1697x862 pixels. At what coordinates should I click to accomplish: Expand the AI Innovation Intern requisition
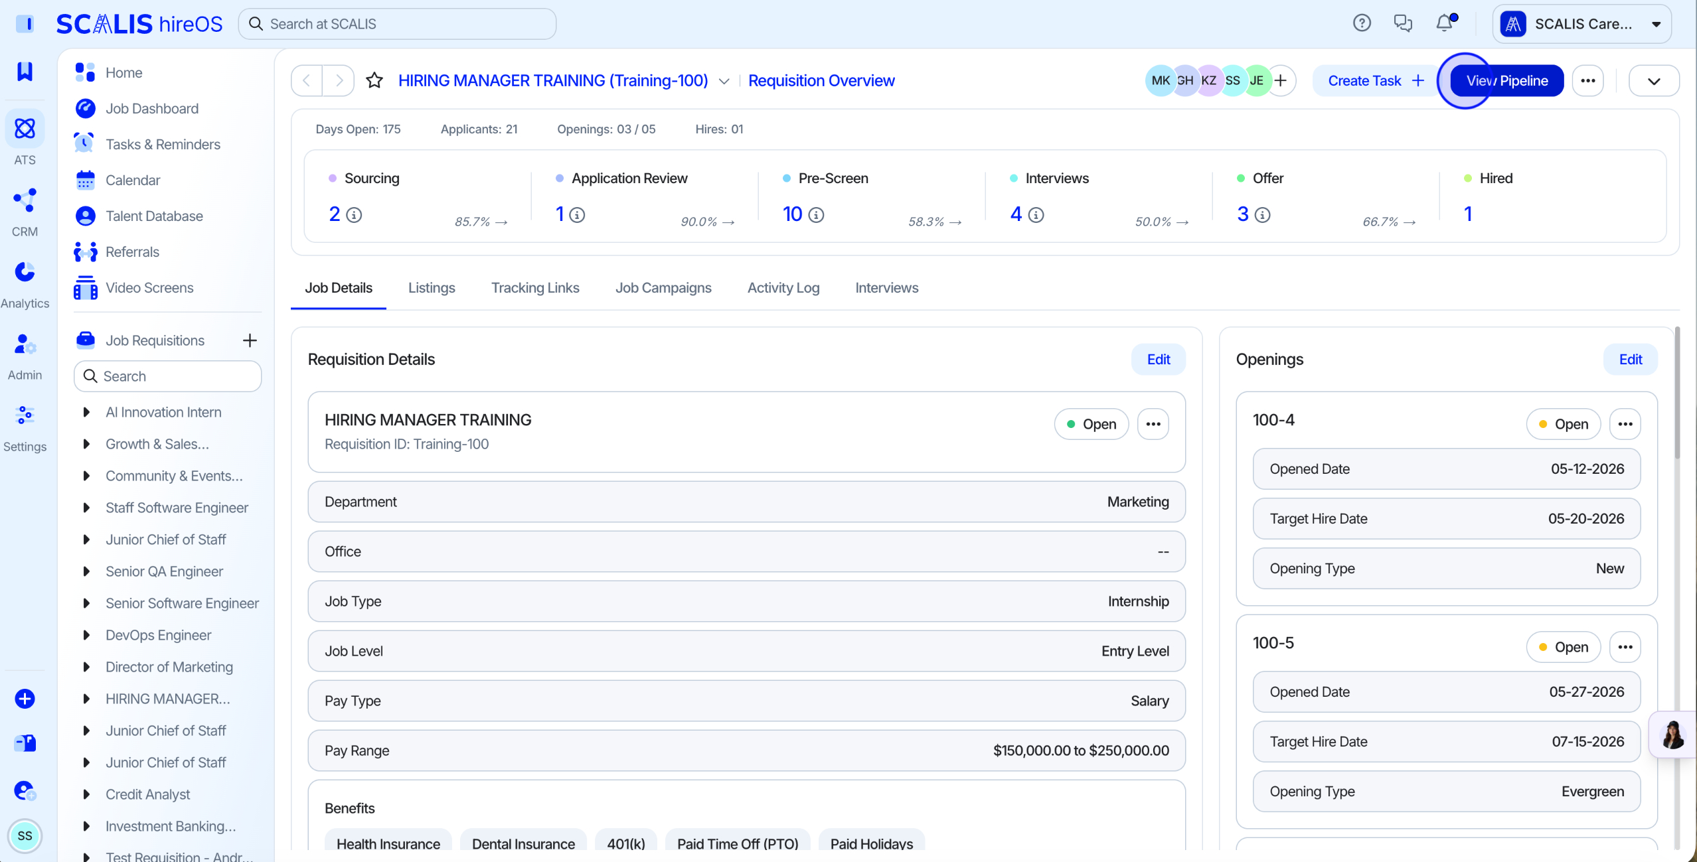click(x=86, y=412)
